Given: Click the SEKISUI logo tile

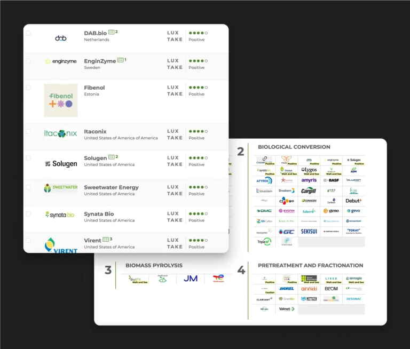Looking at the screenshot, I should 309,232.
